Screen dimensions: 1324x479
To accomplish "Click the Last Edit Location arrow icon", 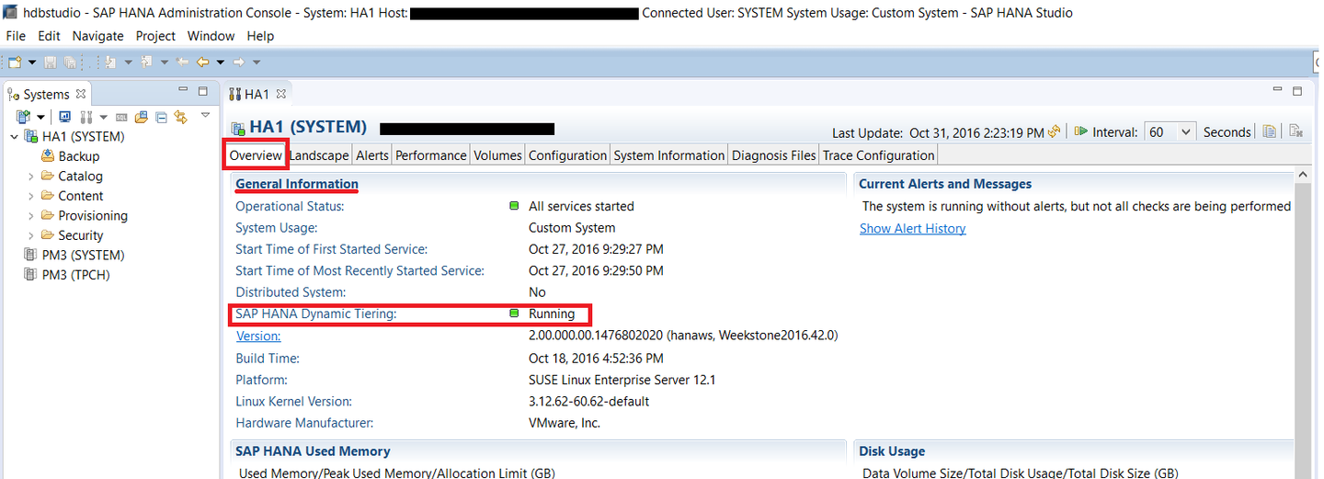I will point(182,63).
